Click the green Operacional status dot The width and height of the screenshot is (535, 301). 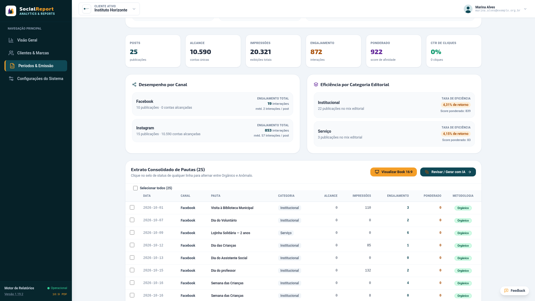(48, 288)
